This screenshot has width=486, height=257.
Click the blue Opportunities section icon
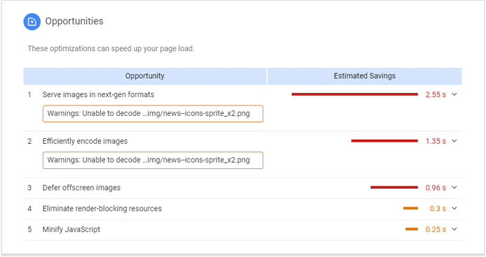point(32,22)
